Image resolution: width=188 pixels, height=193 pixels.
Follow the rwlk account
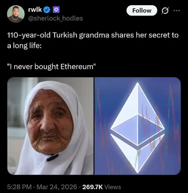click(141, 10)
